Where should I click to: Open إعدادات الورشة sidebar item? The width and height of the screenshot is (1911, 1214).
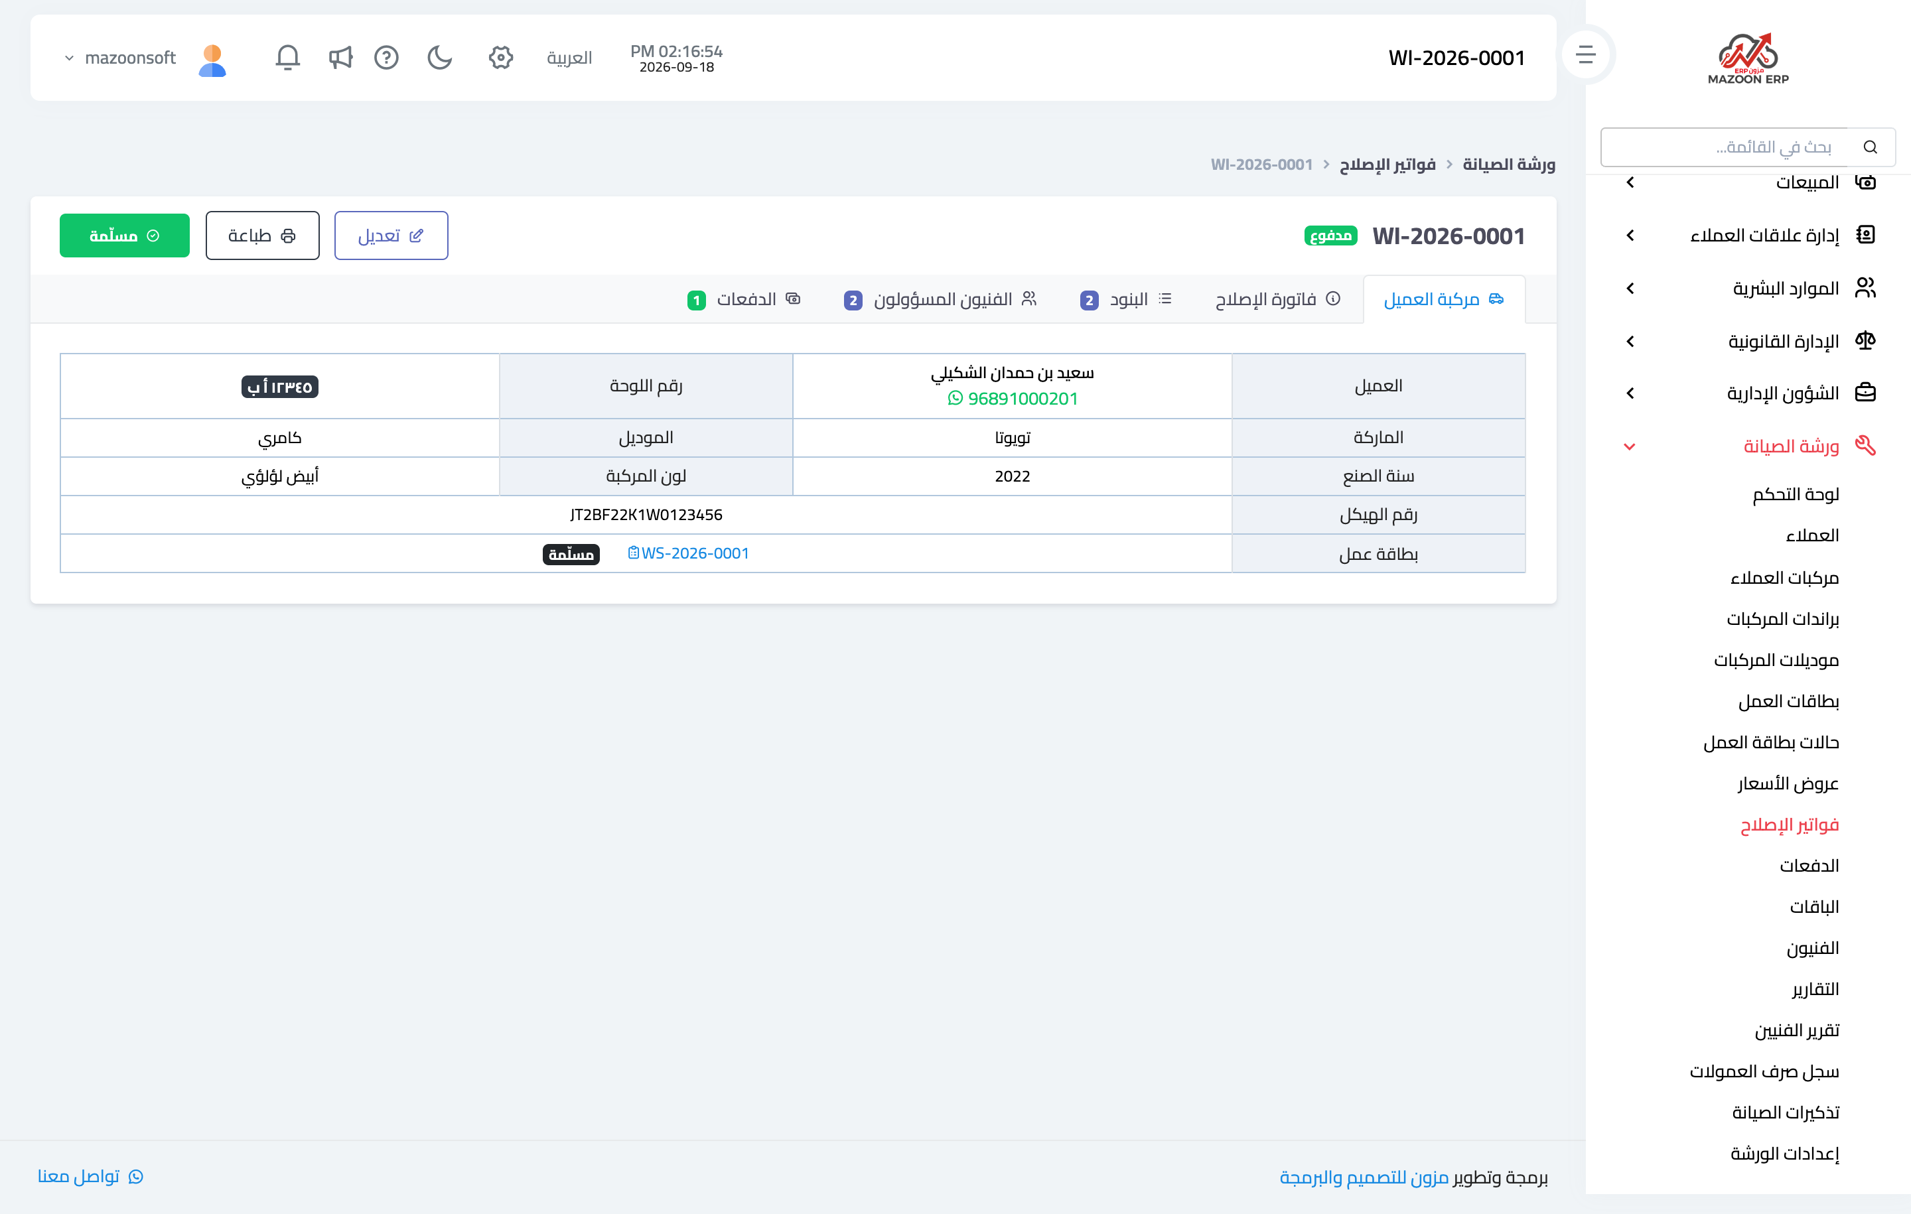pos(1785,1154)
